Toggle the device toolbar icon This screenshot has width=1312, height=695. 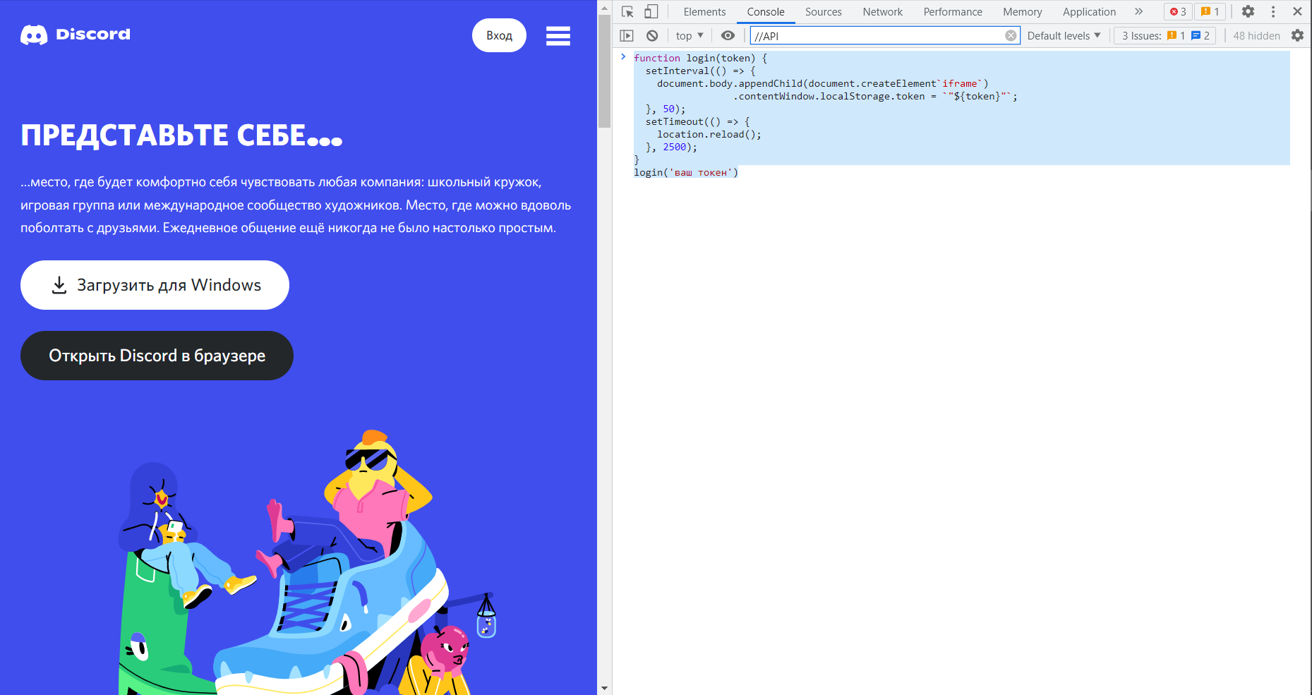651,12
